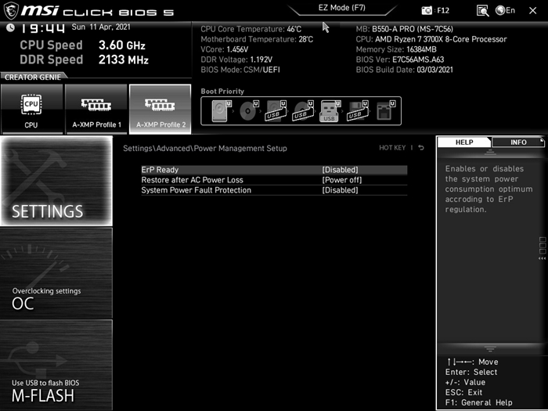The image size is (548, 411).
Task: Open the HOT KEY list
Action: [x=392, y=148]
